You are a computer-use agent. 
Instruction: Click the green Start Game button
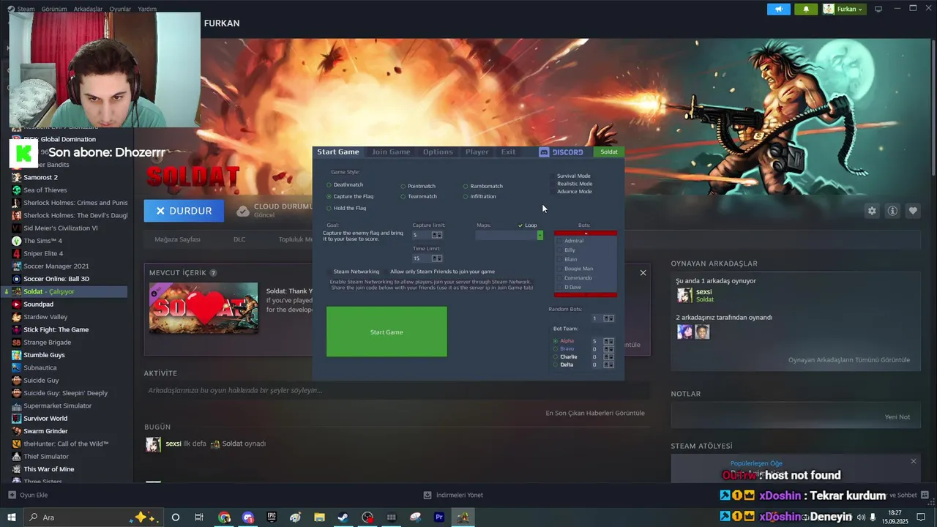[387, 332]
